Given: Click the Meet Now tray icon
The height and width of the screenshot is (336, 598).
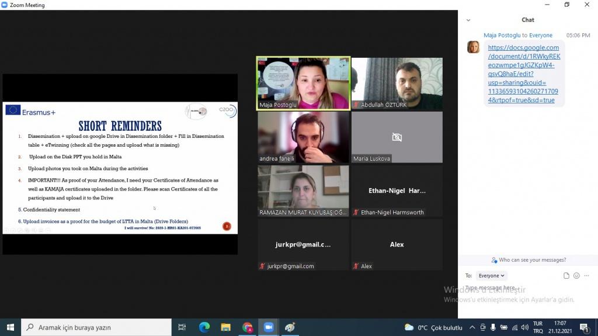Looking at the screenshot, I should (x=483, y=327).
